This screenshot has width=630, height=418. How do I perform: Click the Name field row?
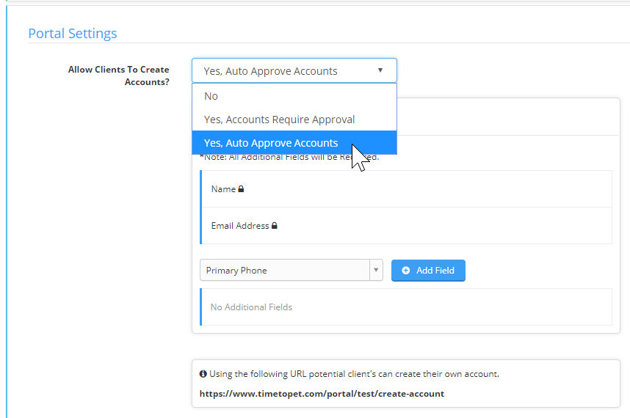pyautogui.click(x=406, y=189)
